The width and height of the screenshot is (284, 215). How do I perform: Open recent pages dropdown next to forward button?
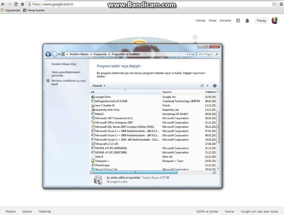(59, 54)
